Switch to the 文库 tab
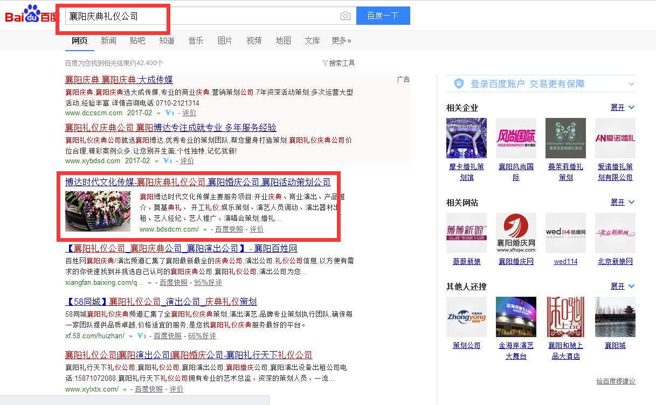This screenshot has height=405, width=656. click(312, 40)
